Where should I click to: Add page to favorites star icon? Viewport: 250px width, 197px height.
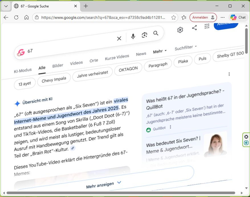click(x=174, y=17)
